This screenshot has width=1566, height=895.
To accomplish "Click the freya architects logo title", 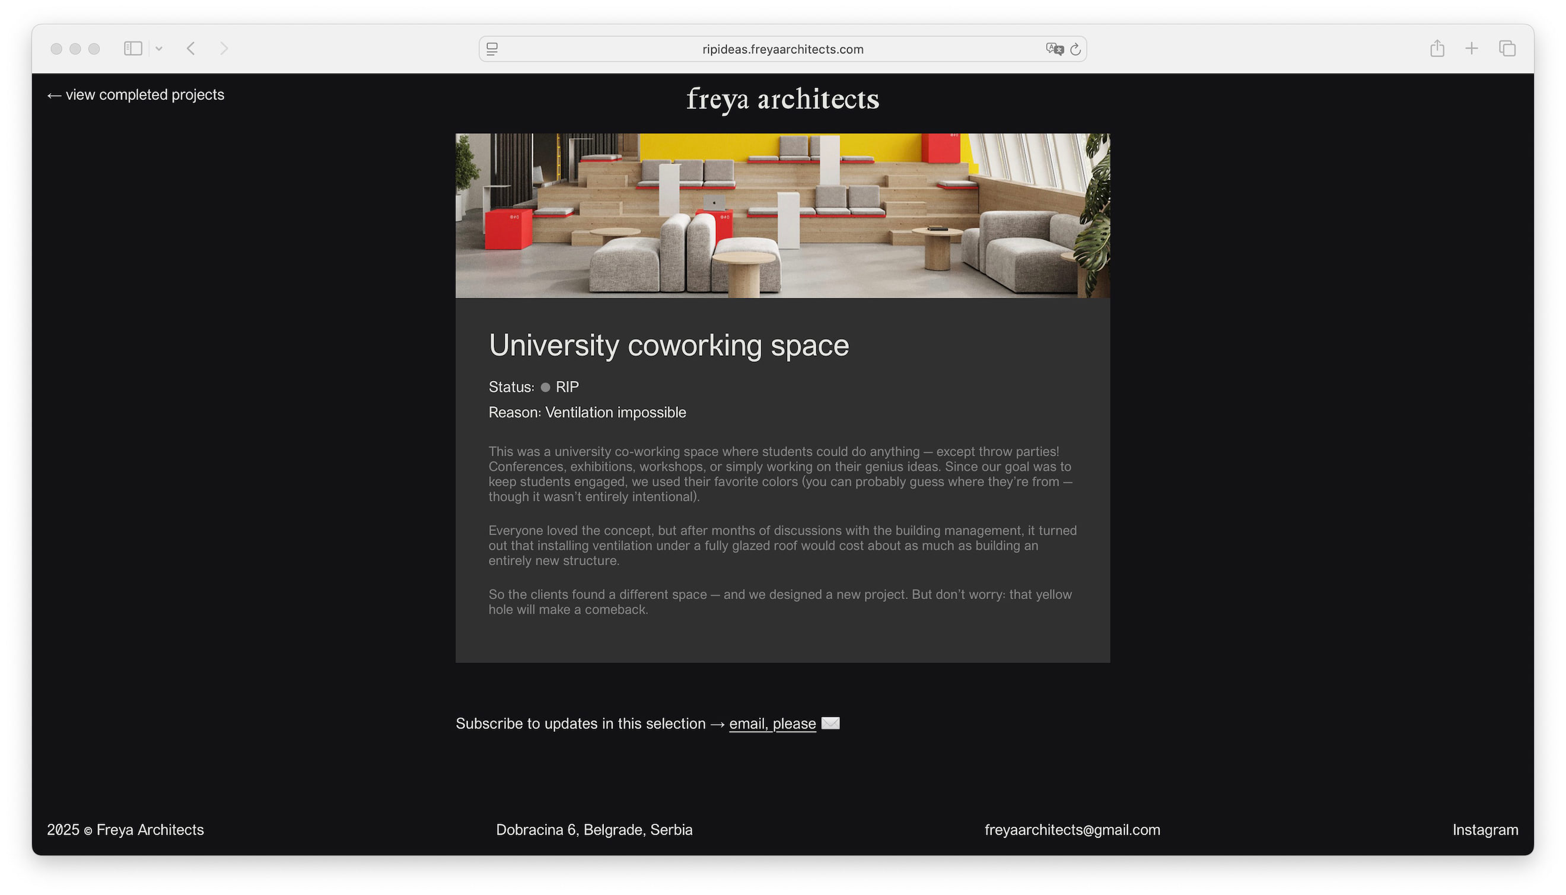I will point(782,99).
